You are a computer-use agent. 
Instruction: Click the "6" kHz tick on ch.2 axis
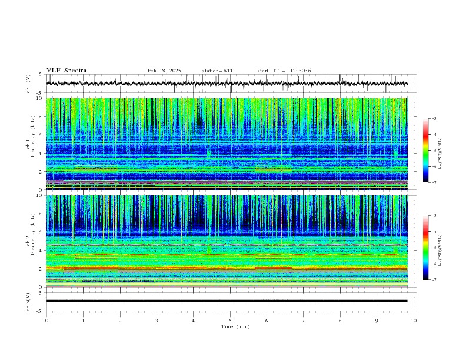[42, 232]
